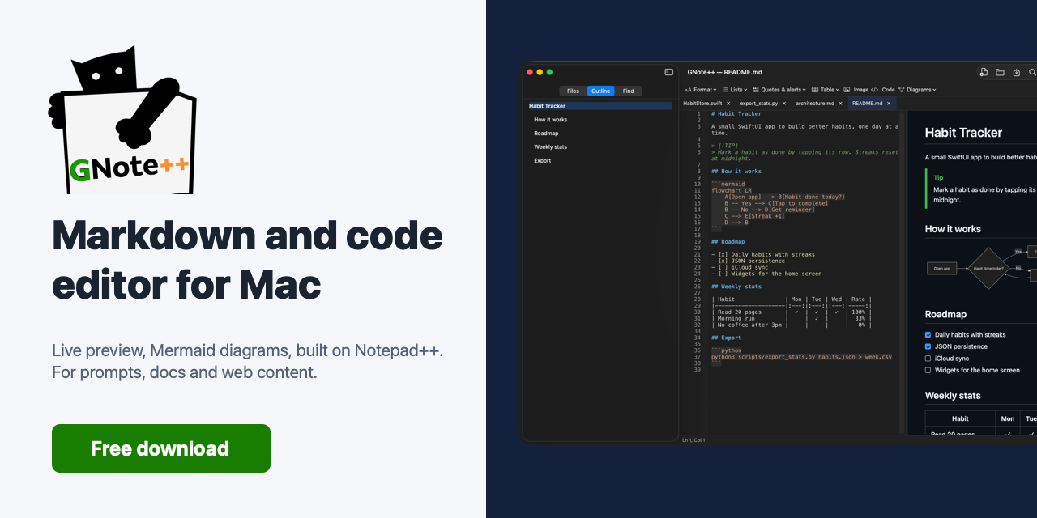
Task: Jump to How it works in outline
Action: click(x=551, y=120)
